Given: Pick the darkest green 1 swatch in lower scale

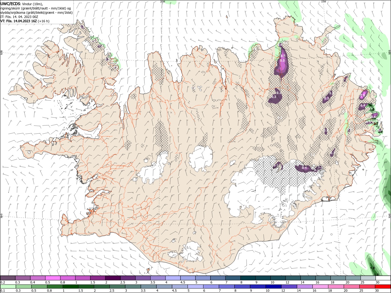Looking at the screenshot, I should click(70, 287).
